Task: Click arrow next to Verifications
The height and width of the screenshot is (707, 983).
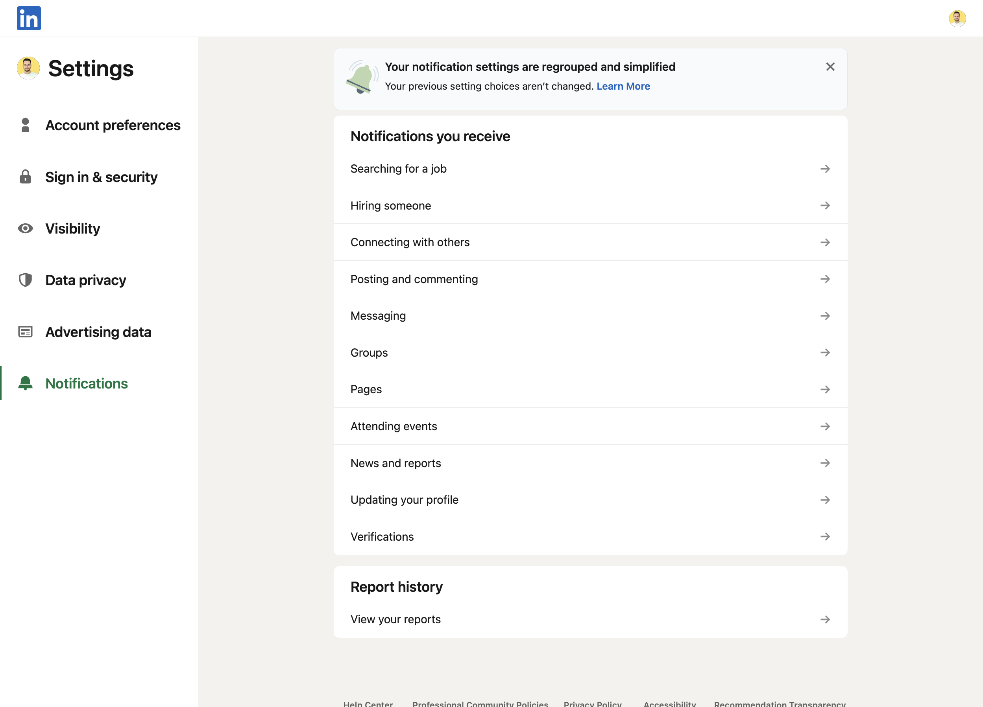Action: pos(825,537)
